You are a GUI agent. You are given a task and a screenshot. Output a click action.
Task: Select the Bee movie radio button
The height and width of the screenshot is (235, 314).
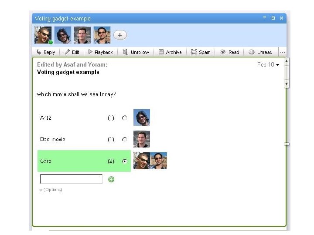124,140
